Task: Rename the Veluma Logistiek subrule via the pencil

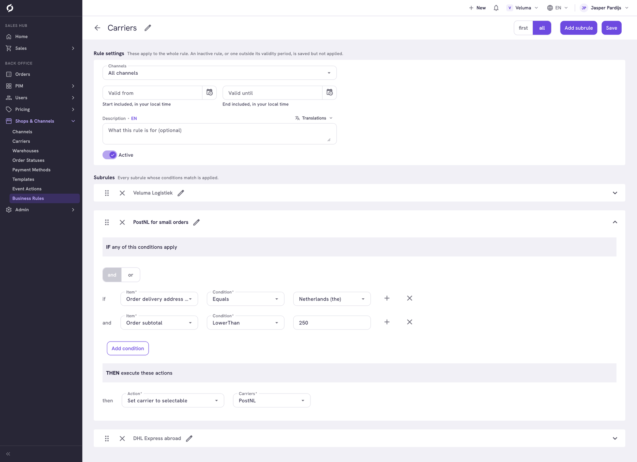Action: (x=181, y=193)
